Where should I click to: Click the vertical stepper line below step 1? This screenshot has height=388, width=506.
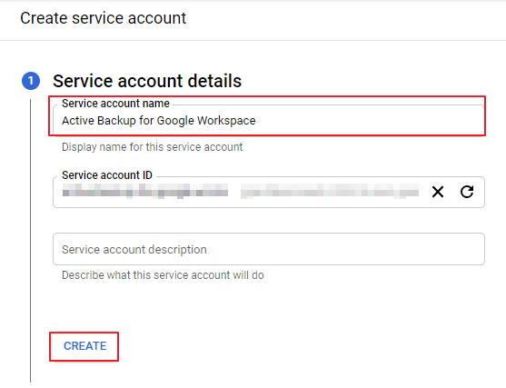coord(31,241)
